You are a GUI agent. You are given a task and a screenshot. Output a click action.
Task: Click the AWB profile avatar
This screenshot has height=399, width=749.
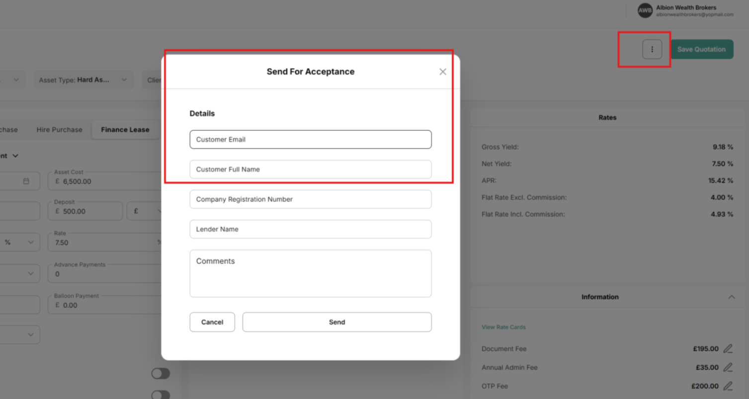tap(645, 10)
